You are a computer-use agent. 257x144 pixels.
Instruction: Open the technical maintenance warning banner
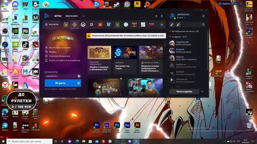(126, 36)
